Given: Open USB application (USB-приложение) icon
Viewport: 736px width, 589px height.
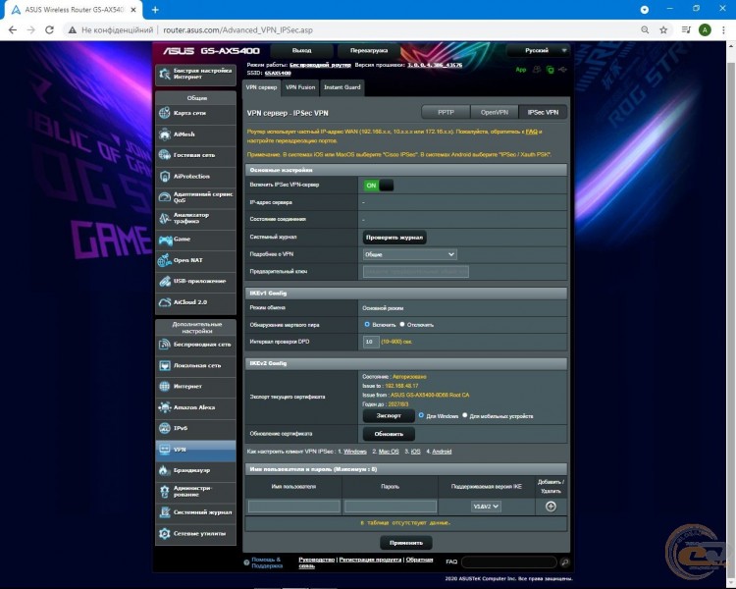Looking at the screenshot, I should coord(164,282).
